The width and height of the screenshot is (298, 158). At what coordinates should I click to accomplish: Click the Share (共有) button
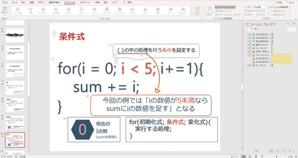coord(278,2)
